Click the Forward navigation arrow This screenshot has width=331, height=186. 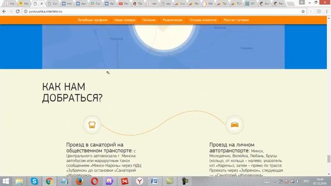pos(11,11)
